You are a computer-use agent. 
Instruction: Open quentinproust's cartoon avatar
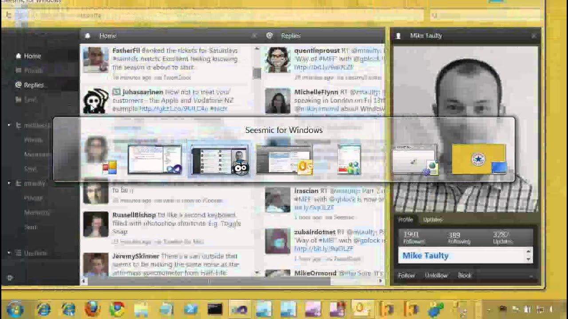(278, 59)
